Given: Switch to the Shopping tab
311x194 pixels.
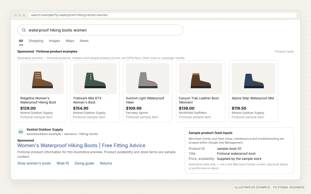Looking at the screenshot, I should [36, 41].
